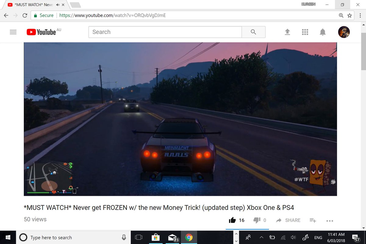Close the YouTube browser tab
The image size is (366, 244).
point(63,5)
